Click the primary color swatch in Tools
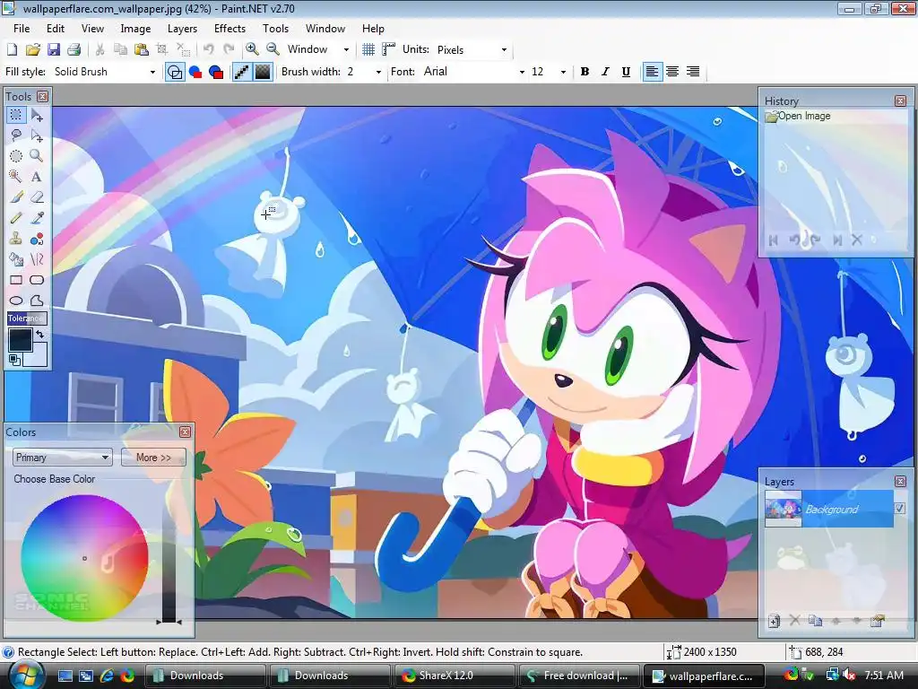 20,340
